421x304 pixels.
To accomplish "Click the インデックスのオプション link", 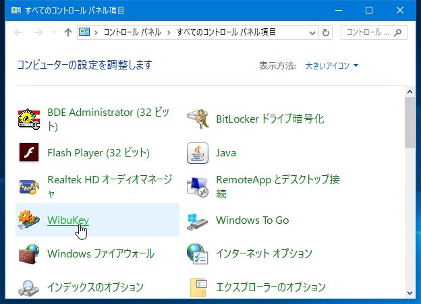I will [95, 287].
